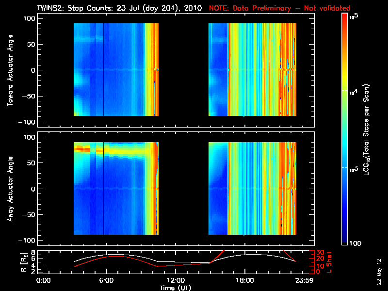
Task: Click the '100' tick on Away Actuator axis
Action: click(29, 137)
